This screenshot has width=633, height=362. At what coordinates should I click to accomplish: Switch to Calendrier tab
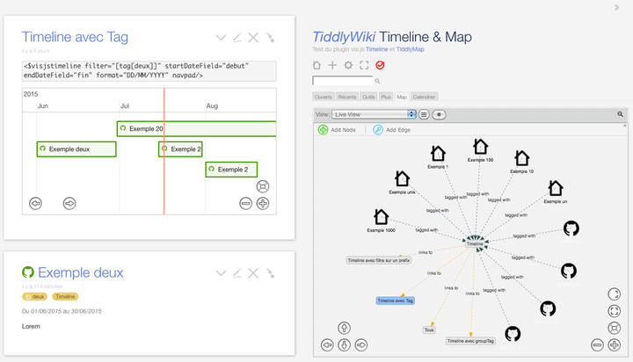tap(424, 97)
